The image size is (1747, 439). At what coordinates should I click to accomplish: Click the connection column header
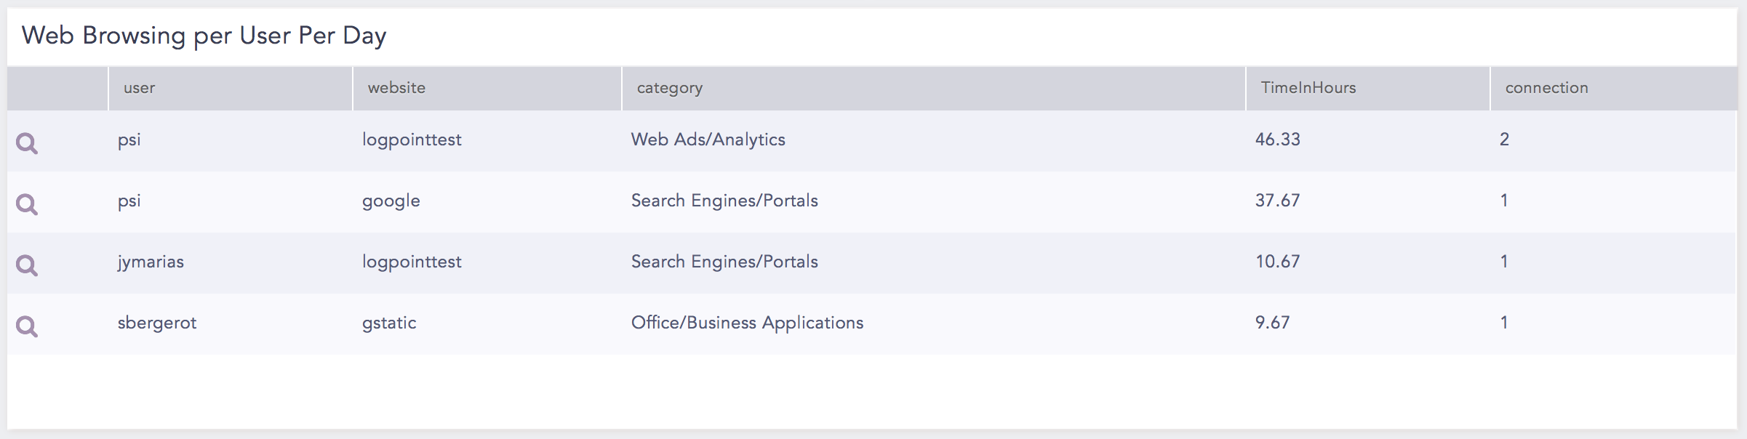[x=1546, y=88]
